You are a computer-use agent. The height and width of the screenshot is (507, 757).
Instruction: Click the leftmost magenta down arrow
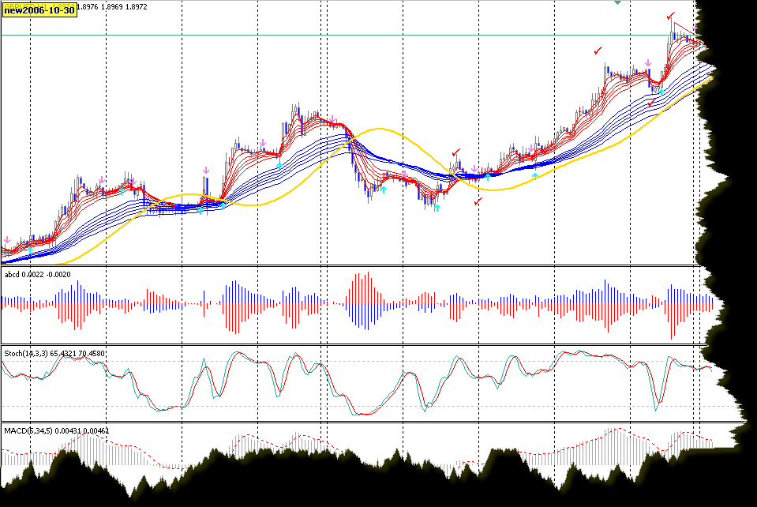coord(7,239)
